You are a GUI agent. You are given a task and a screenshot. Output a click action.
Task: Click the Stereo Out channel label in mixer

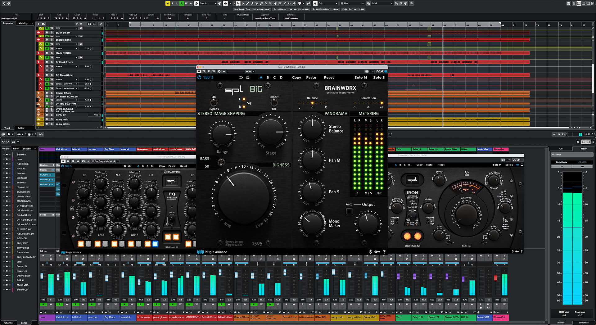point(500,317)
